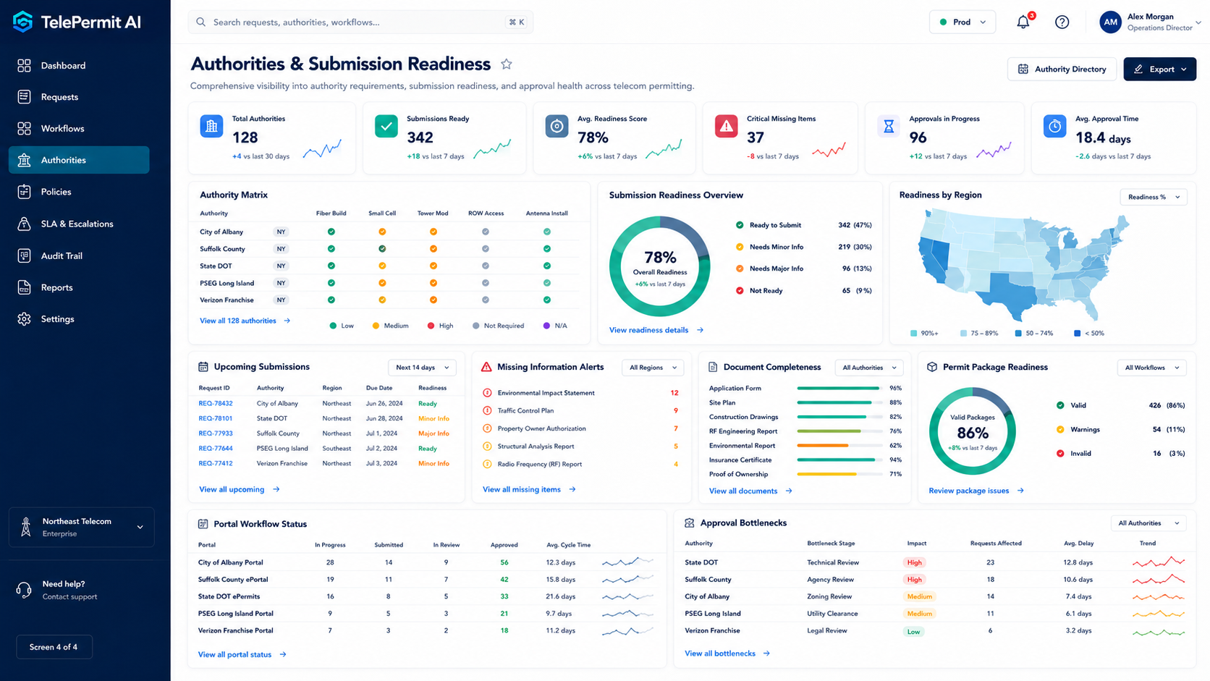Click the Authority Directory button
The height and width of the screenshot is (681, 1210).
(1062, 69)
